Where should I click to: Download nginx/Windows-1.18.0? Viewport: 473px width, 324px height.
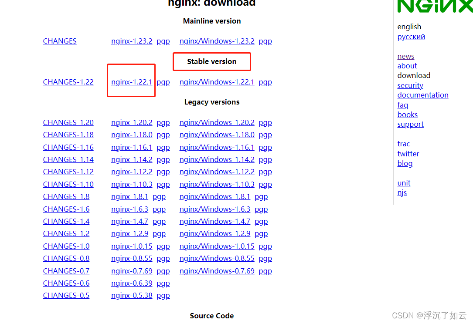tap(217, 135)
